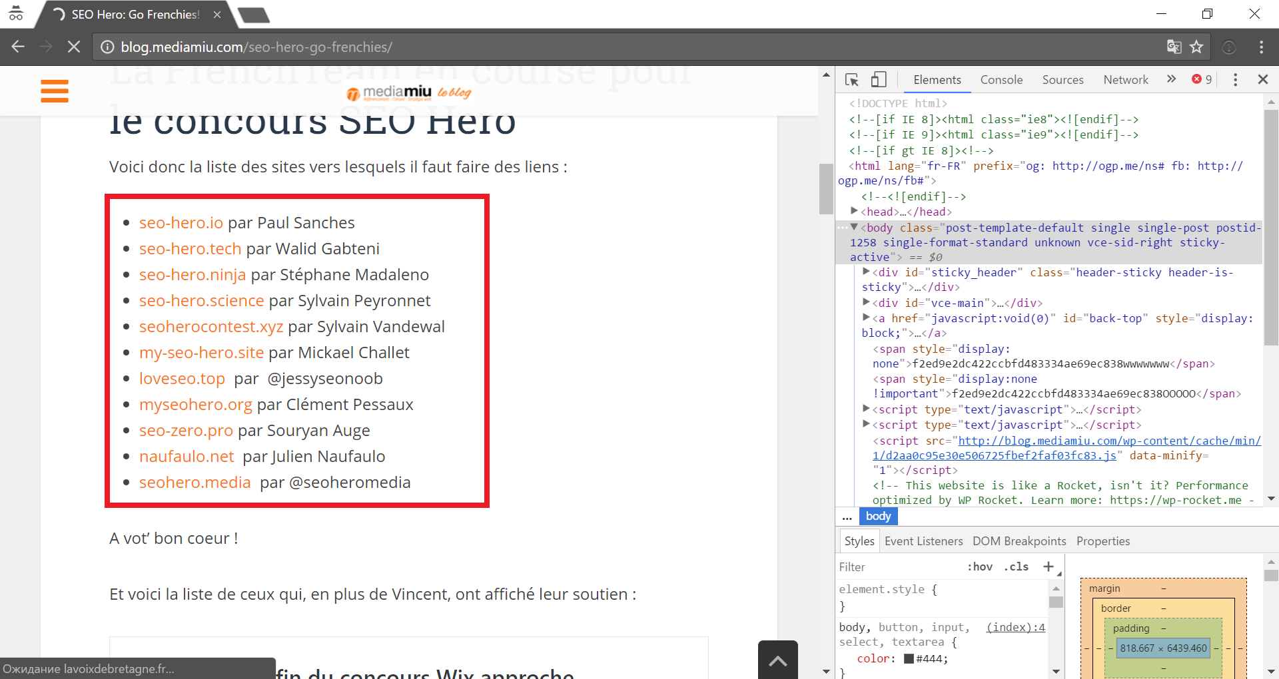Expand the vce-main div node
This screenshot has width=1279, height=679.
point(866,302)
